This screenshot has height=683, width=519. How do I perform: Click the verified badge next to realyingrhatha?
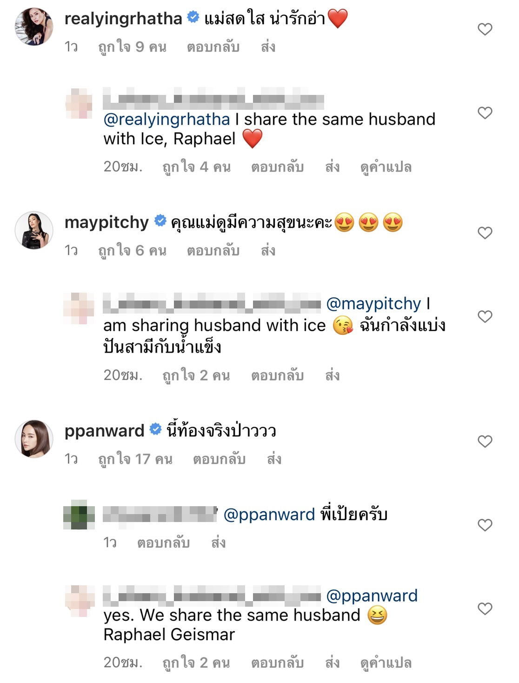192,17
